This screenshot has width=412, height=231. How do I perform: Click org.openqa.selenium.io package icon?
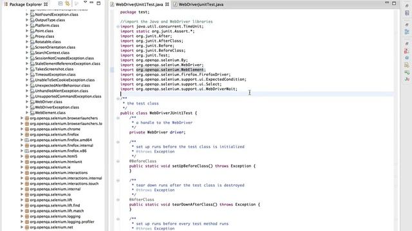point(27,194)
